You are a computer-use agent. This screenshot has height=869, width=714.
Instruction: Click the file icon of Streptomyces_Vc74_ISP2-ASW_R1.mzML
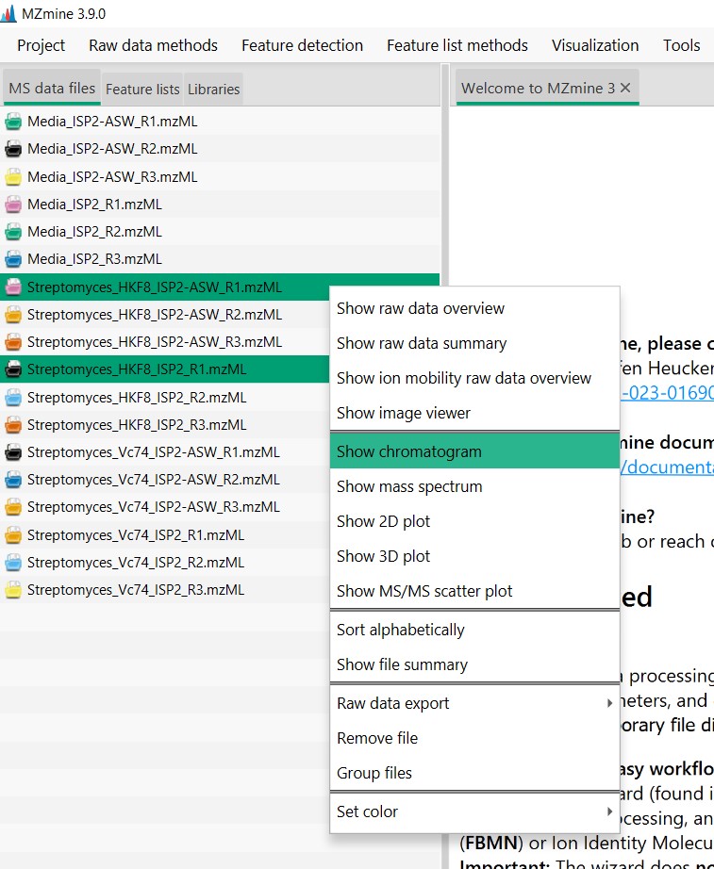point(13,452)
